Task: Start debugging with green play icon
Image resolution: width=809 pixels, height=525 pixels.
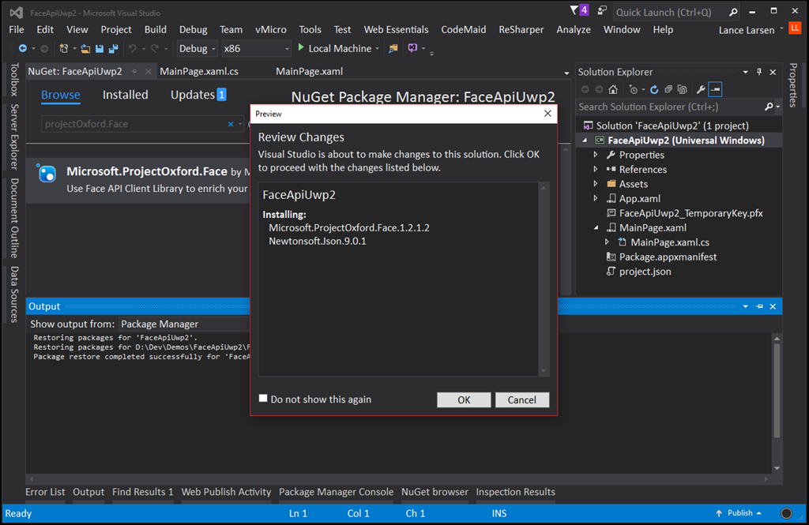Action: click(301, 47)
